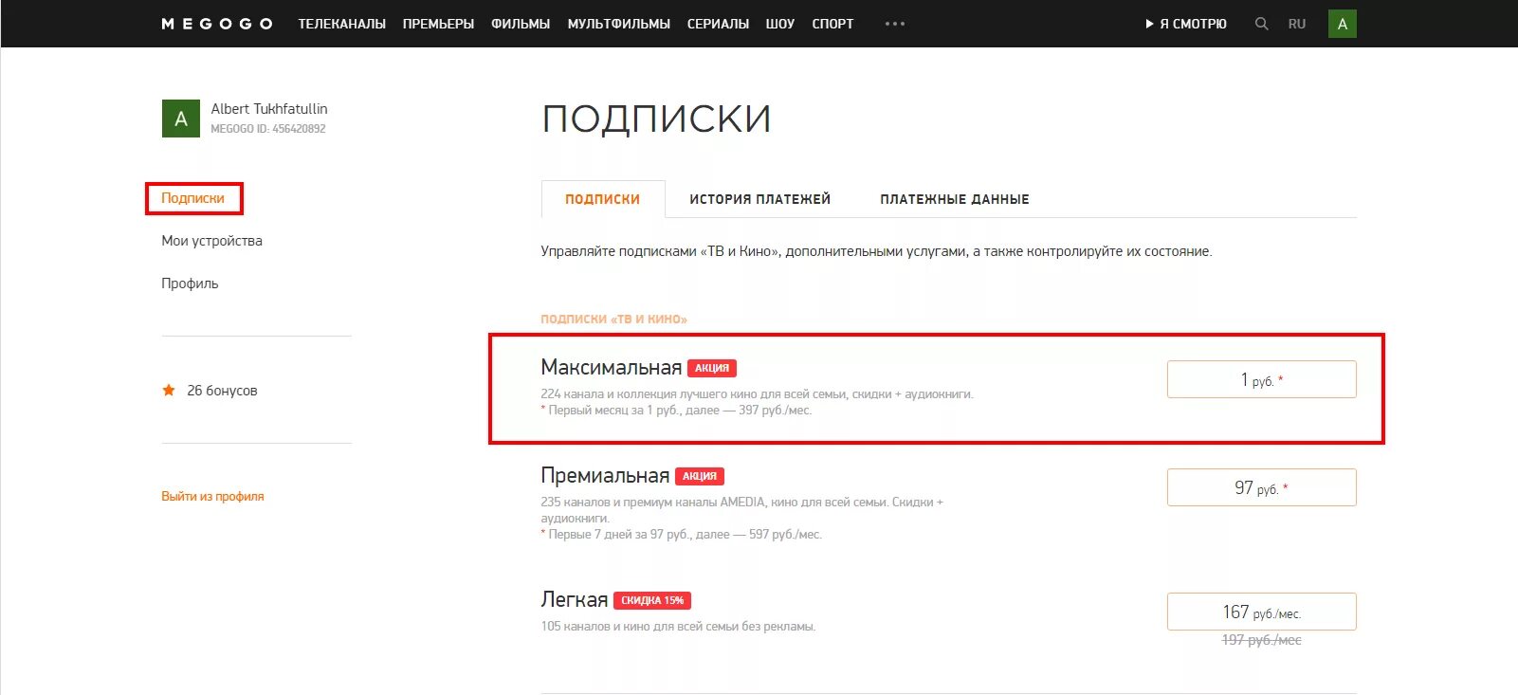Open Сериалы in the top menu
Screen dimensions: 1518x695
click(718, 24)
